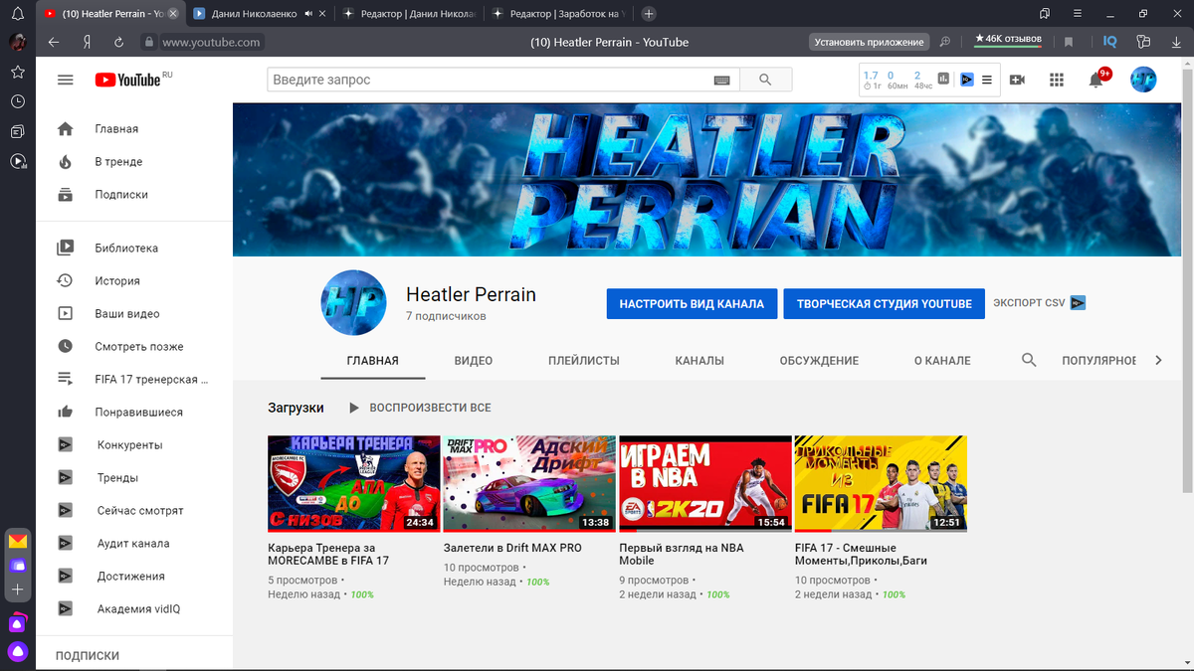Open vidIQ Достижения item
1194x671 pixels.
click(x=134, y=577)
